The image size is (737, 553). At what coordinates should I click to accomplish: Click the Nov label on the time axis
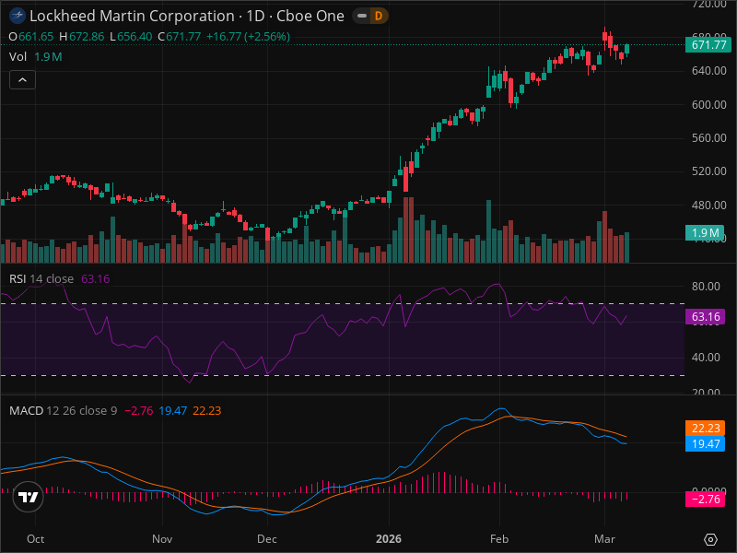[162, 539]
